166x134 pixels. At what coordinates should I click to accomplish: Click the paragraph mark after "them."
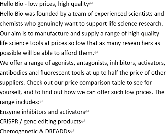pos(96,53)
